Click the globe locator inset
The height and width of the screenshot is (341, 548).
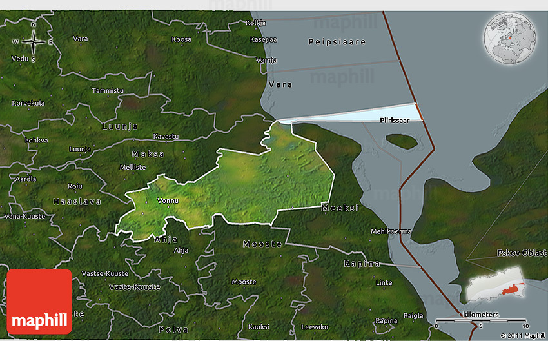click(x=509, y=37)
